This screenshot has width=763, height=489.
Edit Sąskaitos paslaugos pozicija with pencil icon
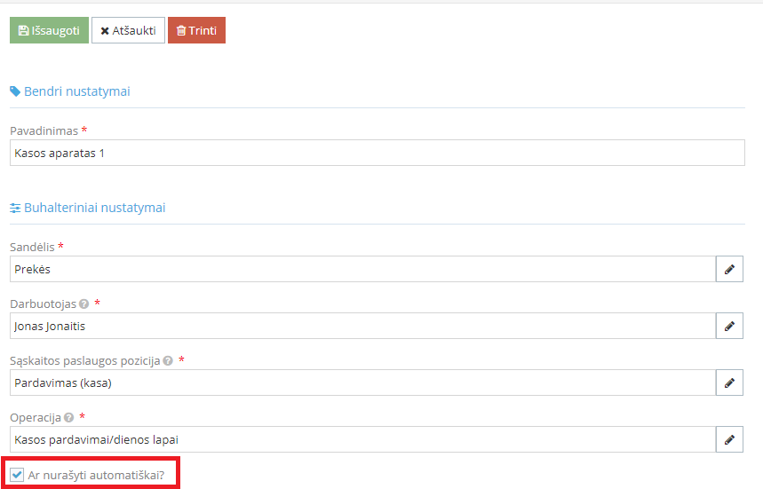click(x=729, y=383)
